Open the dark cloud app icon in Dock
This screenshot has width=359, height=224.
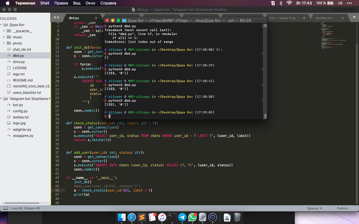213,217
